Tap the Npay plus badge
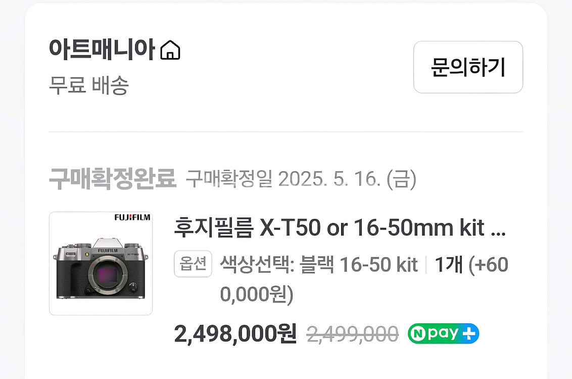Viewport: 572px width, 379px height. coord(443,334)
